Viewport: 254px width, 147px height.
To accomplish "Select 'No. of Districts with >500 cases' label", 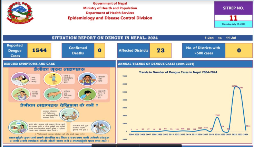I will pos(204,50).
